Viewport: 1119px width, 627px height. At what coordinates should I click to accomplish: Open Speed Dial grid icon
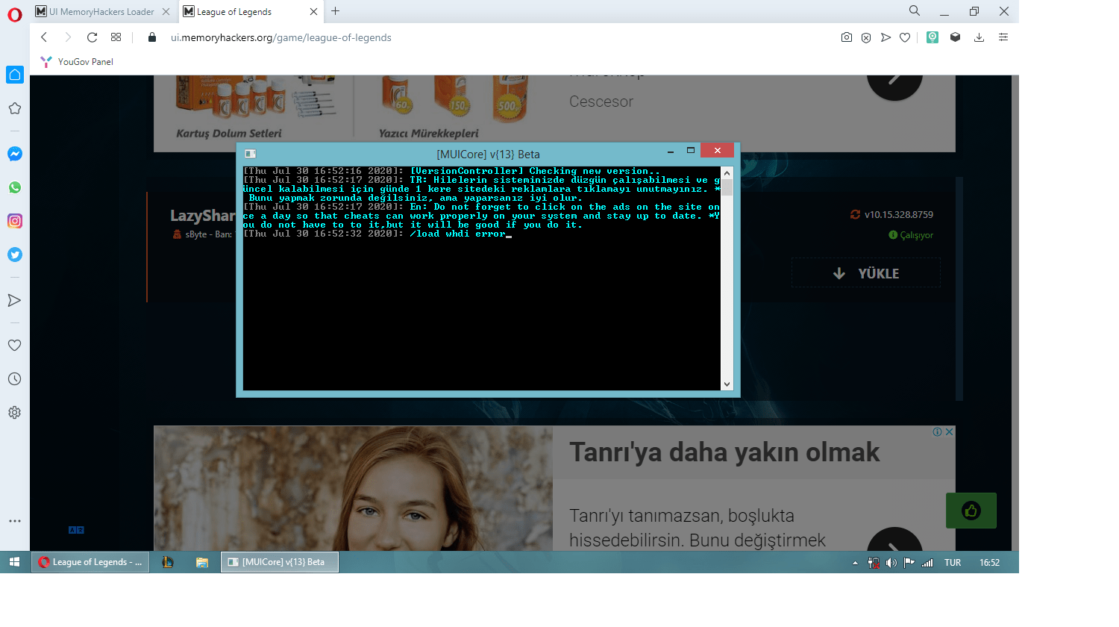(116, 37)
